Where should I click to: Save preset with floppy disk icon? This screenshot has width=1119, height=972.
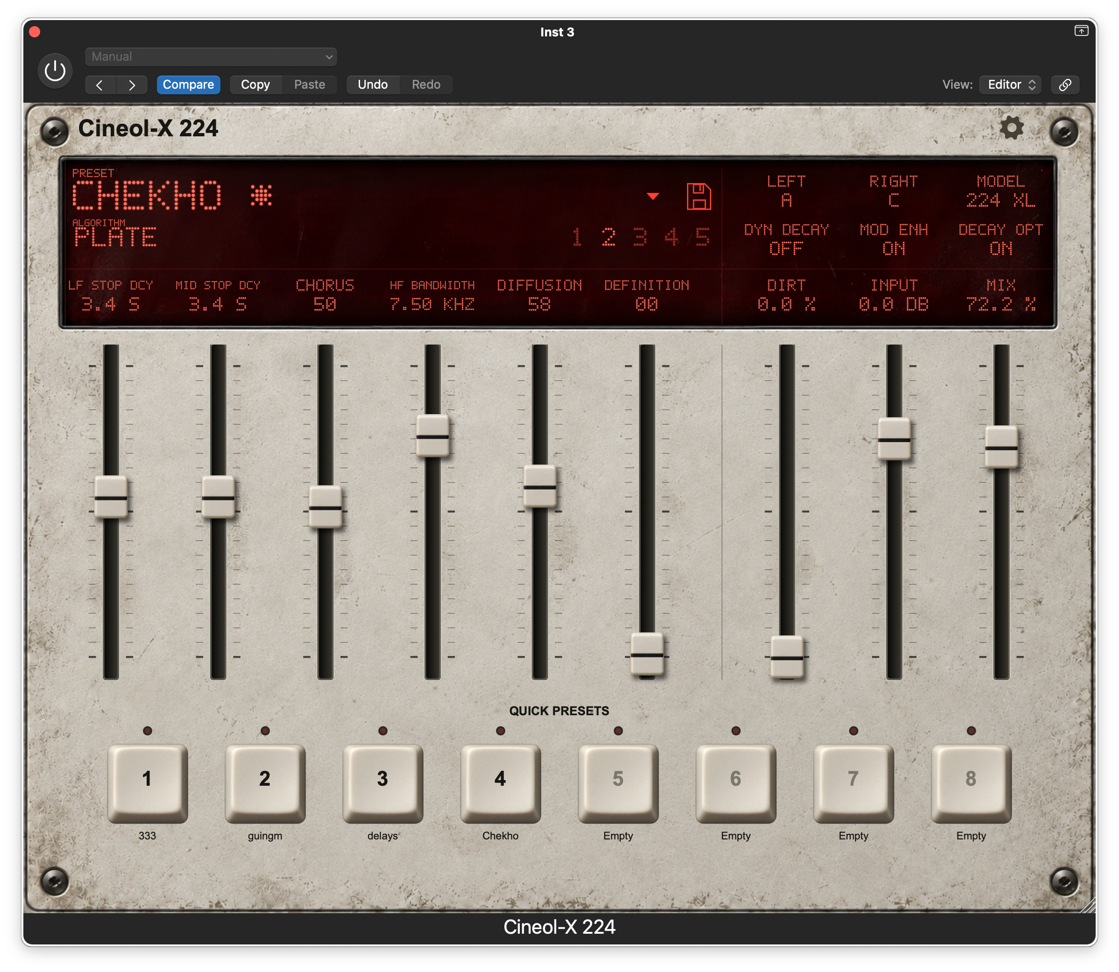(x=698, y=196)
